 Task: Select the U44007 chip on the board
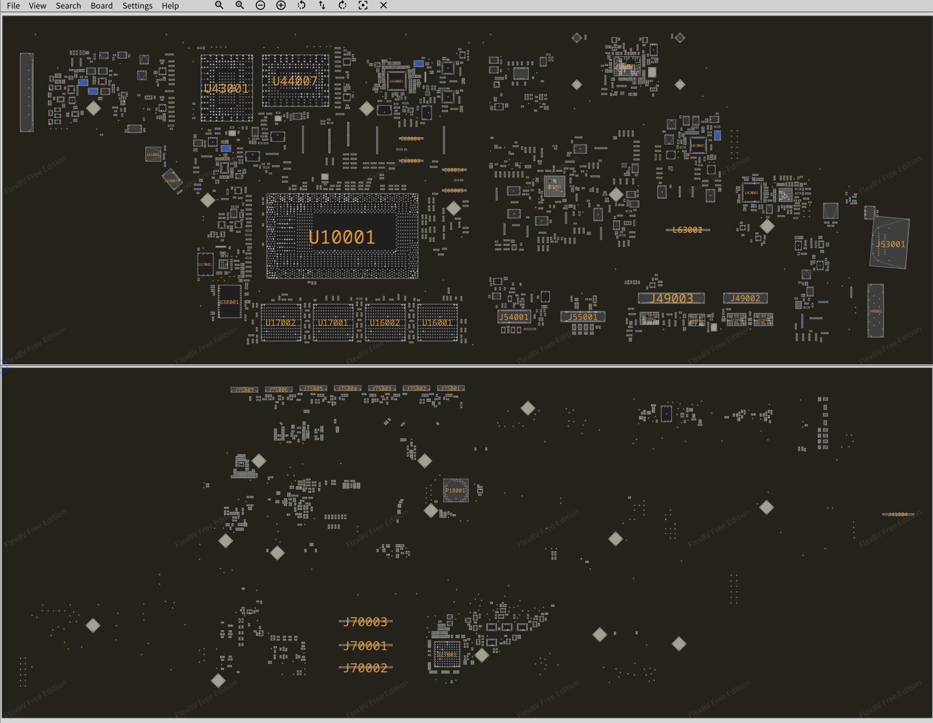[x=295, y=81]
